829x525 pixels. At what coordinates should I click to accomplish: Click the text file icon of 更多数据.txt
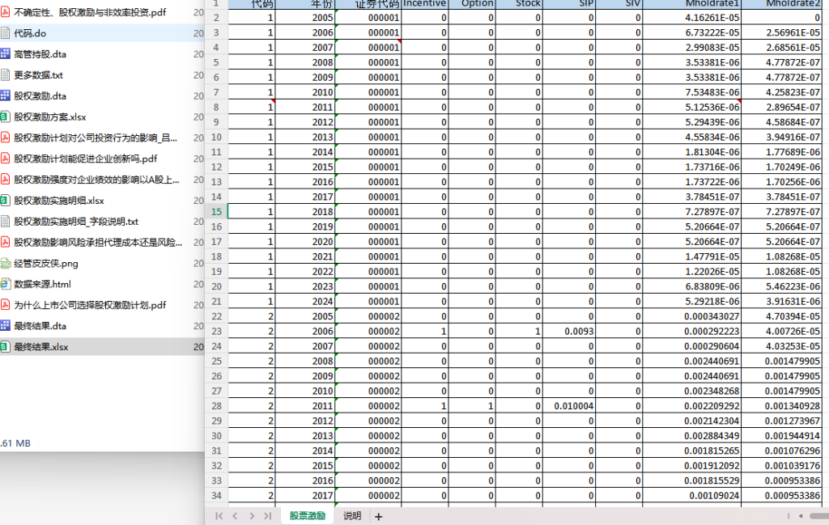pyautogui.click(x=5, y=75)
